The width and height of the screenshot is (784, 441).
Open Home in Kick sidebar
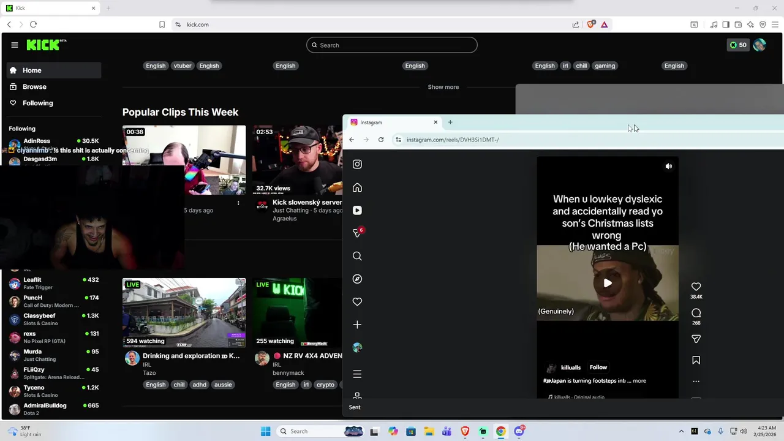point(54,70)
